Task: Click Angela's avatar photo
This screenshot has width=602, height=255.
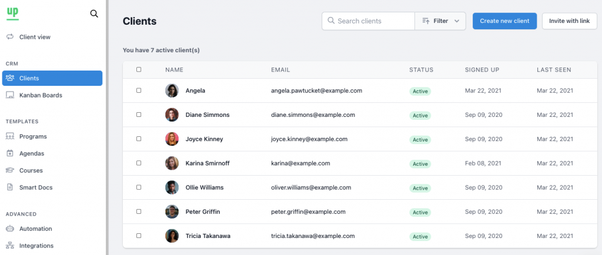Action: (x=172, y=90)
